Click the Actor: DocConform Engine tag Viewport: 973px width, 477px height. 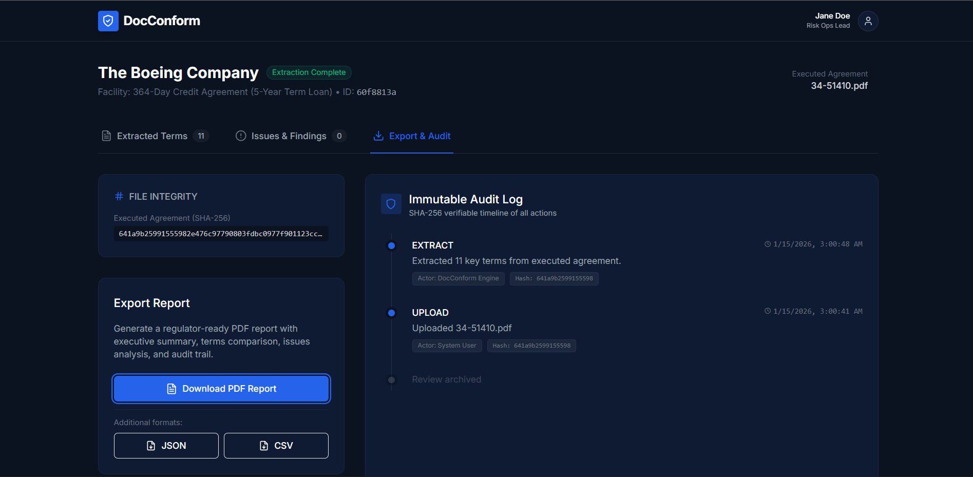click(x=459, y=278)
